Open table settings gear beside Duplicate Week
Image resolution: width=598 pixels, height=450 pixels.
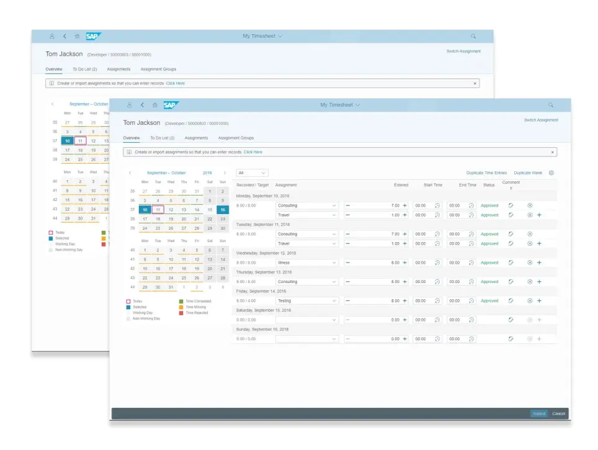click(551, 173)
